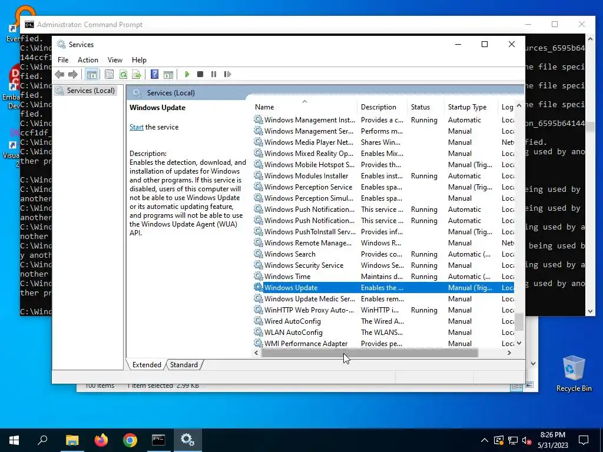603x452 pixels.
Task: Click the scroll up arrow of services list
Action: click(x=519, y=105)
